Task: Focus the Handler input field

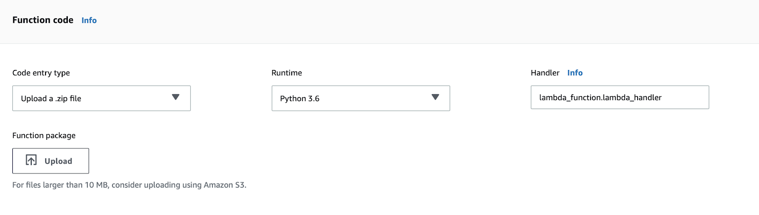Action: click(x=620, y=97)
